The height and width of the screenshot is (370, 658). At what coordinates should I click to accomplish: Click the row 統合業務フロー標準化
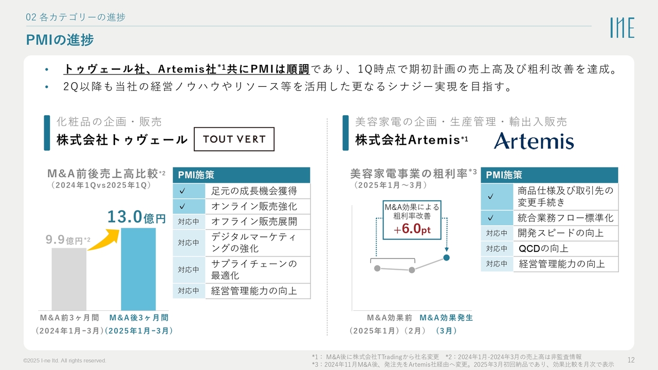(x=550, y=218)
